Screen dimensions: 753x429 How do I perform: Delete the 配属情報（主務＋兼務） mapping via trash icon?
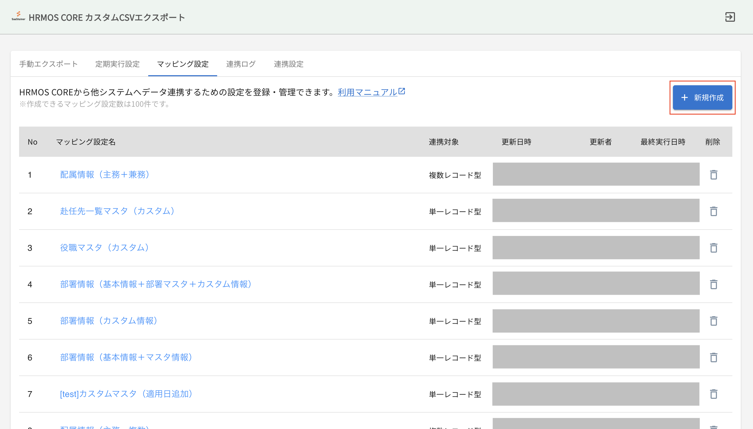click(x=713, y=175)
